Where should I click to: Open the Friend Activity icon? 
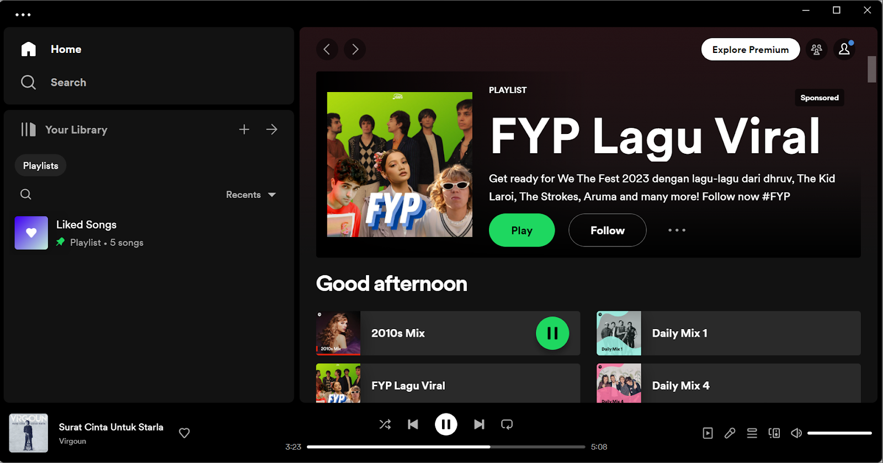click(x=817, y=49)
